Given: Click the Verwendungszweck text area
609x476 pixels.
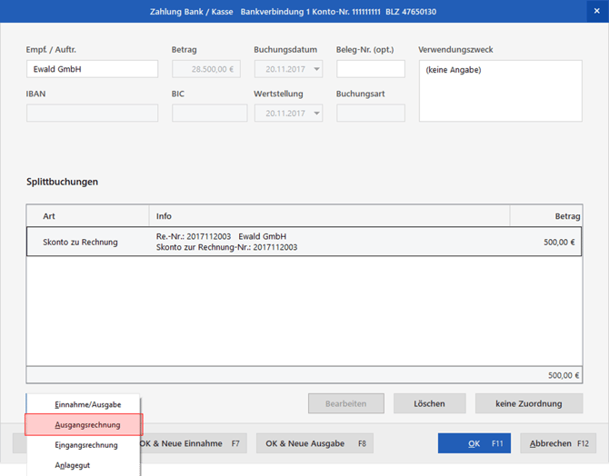Looking at the screenshot, I should coord(500,91).
